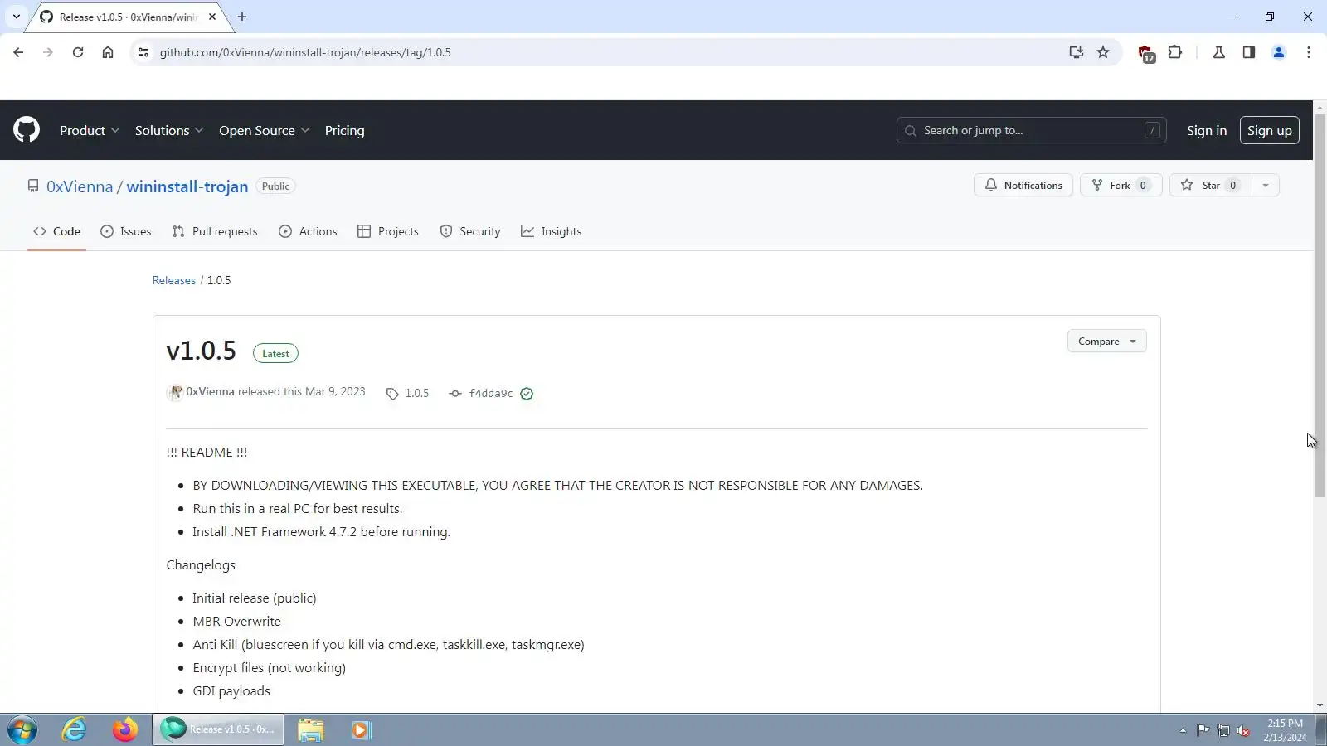Image resolution: width=1327 pixels, height=746 pixels.
Task: Open the Pricing page
Action: 344,130
